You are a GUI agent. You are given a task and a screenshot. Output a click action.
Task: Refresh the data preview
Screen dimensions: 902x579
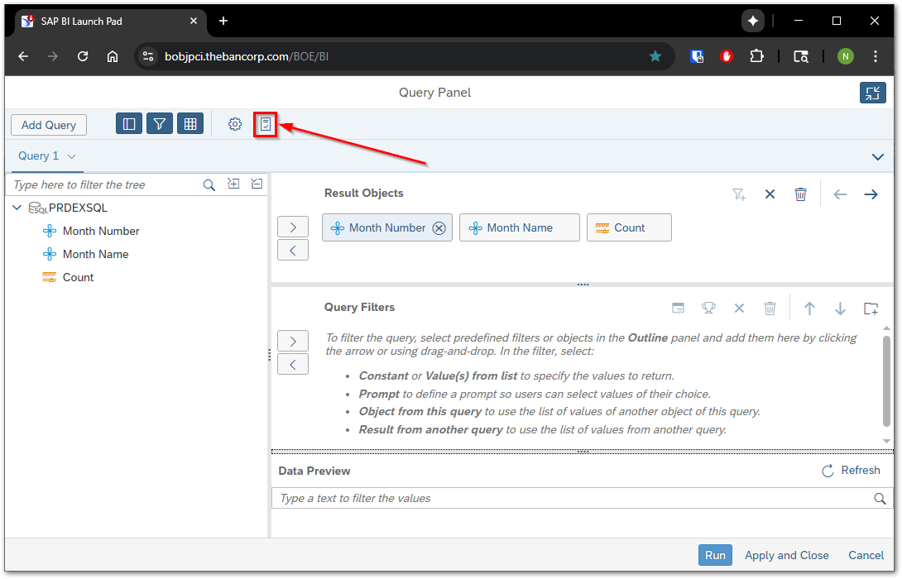coord(851,471)
